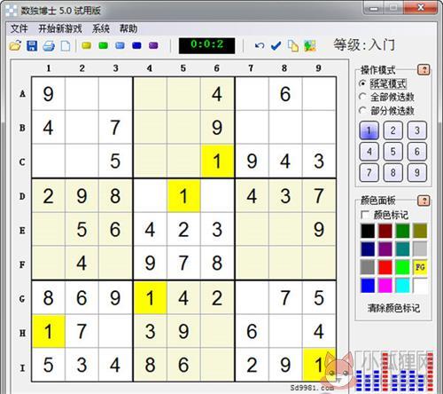This screenshot has width=443, height=394.
Task: Select empty cell A2 in the grid
Action: click(82, 94)
